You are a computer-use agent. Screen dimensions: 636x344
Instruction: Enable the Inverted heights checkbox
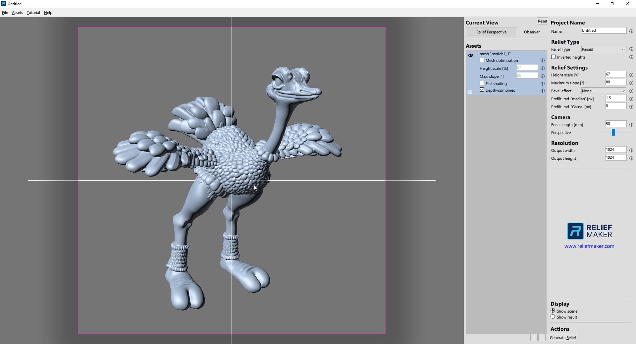(x=554, y=57)
